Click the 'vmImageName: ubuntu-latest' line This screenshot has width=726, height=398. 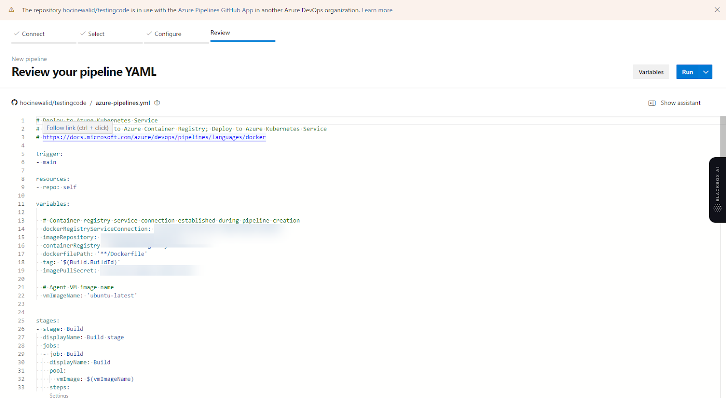pyautogui.click(x=90, y=296)
